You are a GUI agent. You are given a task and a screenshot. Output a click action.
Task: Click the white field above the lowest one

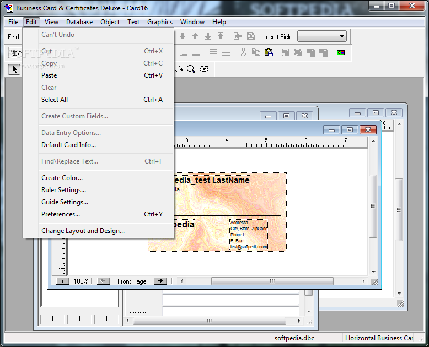[230, 300]
